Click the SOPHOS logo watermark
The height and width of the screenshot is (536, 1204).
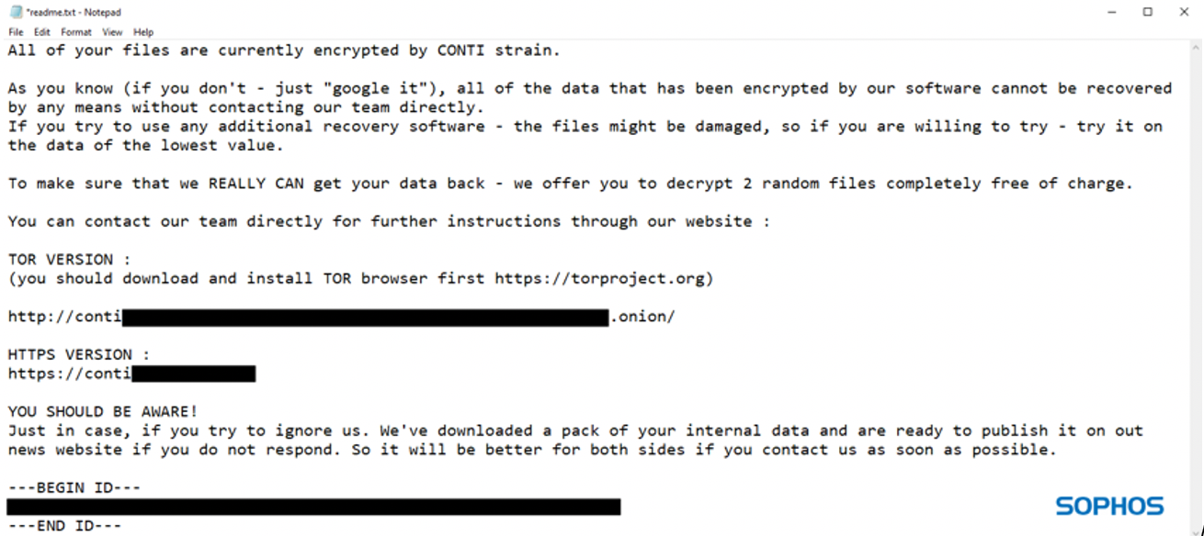[1109, 506]
